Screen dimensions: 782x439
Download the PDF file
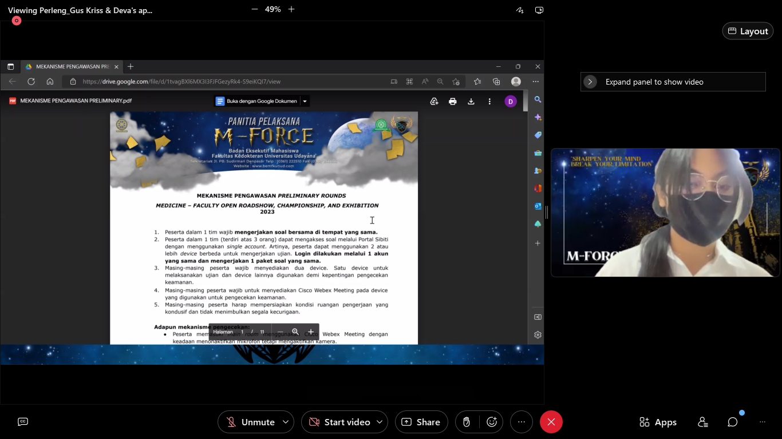coord(471,101)
